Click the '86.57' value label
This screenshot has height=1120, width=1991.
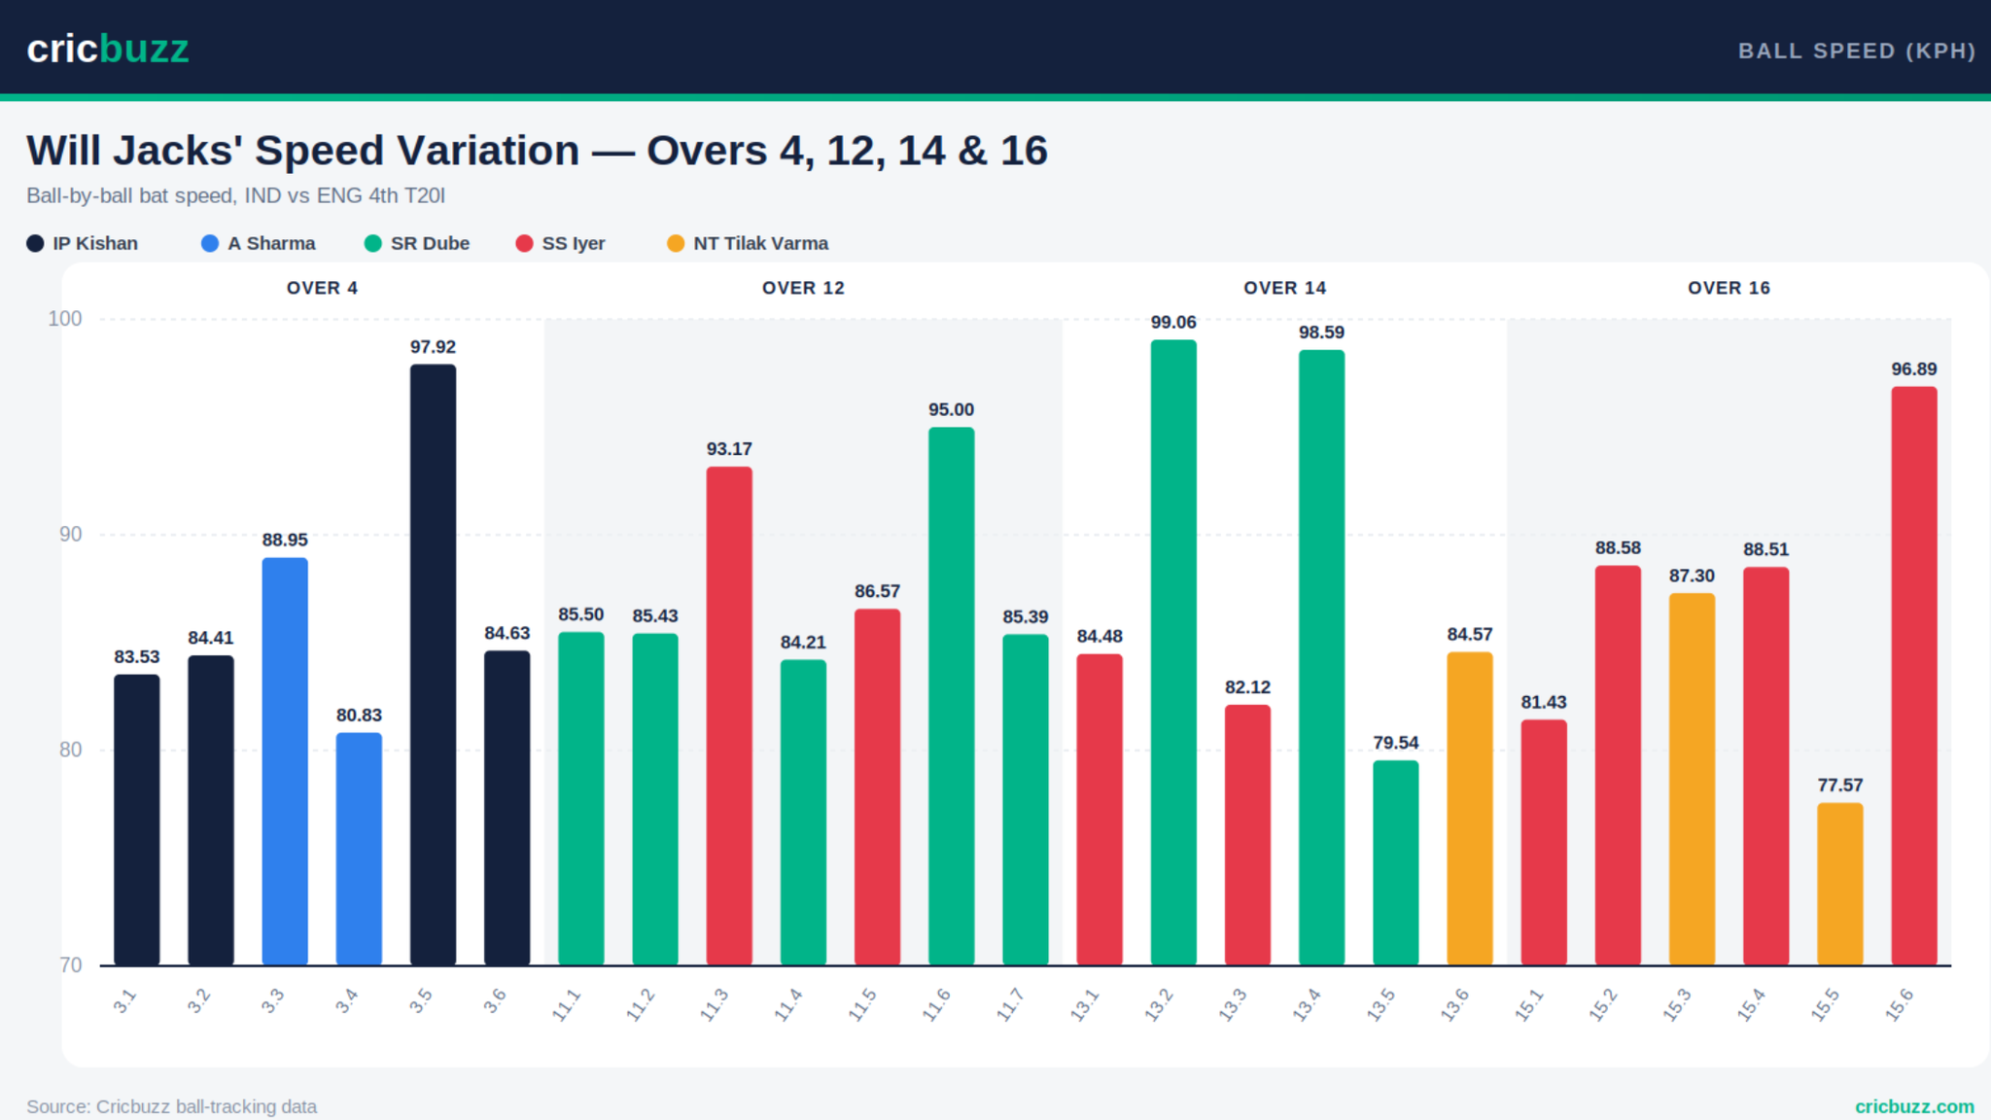[878, 591]
